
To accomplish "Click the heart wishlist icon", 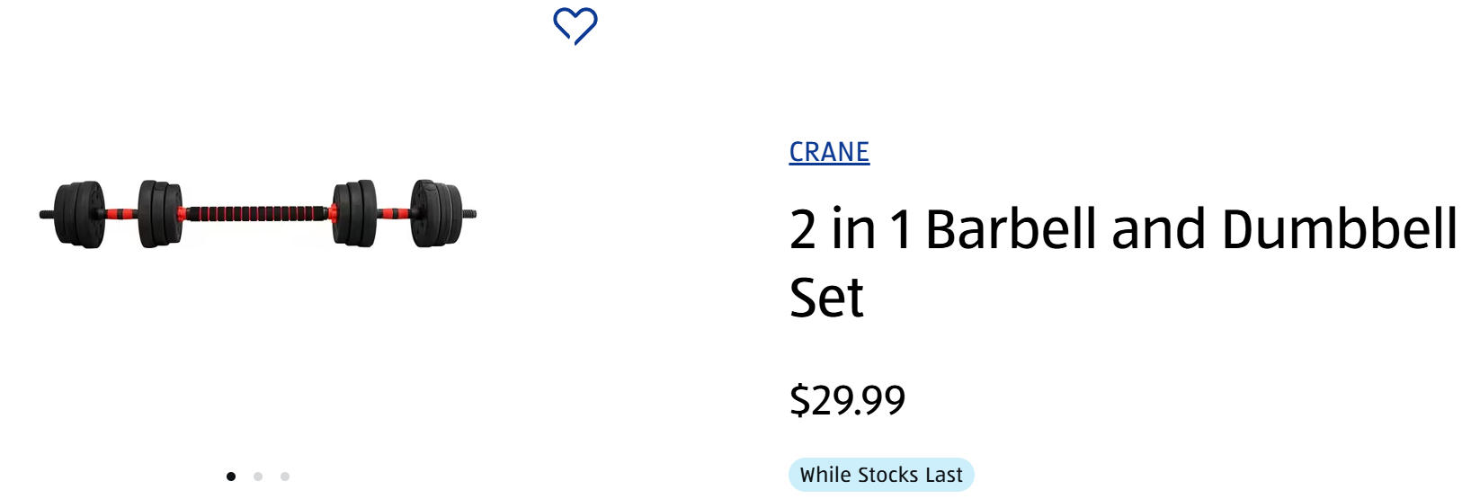I will click(x=575, y=25).
